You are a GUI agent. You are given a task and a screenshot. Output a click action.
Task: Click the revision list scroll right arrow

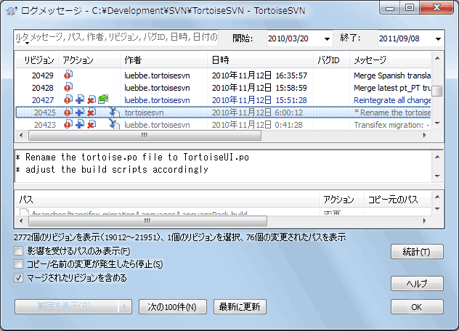[x=425, y=135]
